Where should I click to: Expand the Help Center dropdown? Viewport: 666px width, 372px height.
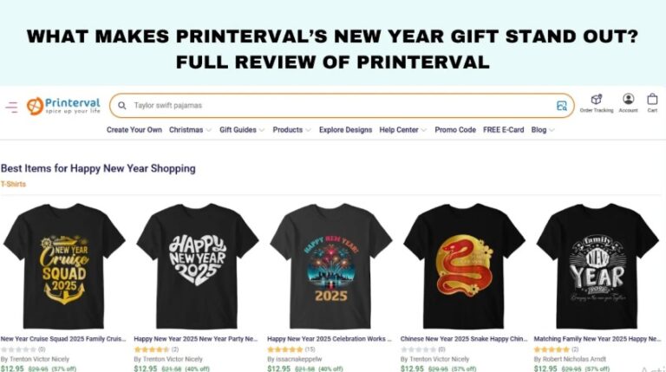point(402,130)
